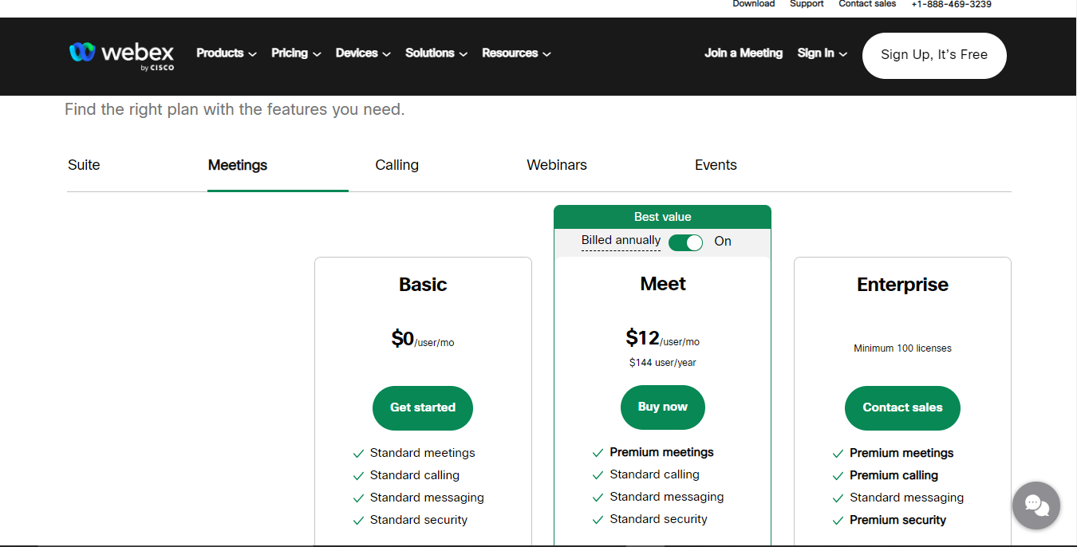Image resolution: width=1077 pixels, height=547 pixels.
Task: Click the Enterprise plan heading
Action: [x=902, y=285]
